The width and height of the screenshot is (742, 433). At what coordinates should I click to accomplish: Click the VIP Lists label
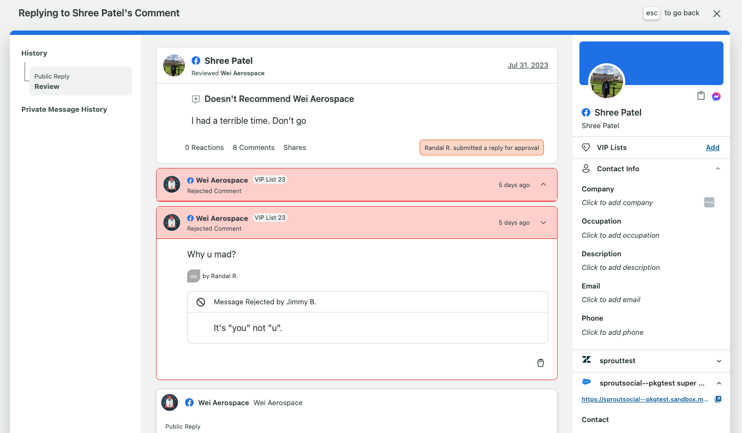pyautogui.click(x=612, y=147)
